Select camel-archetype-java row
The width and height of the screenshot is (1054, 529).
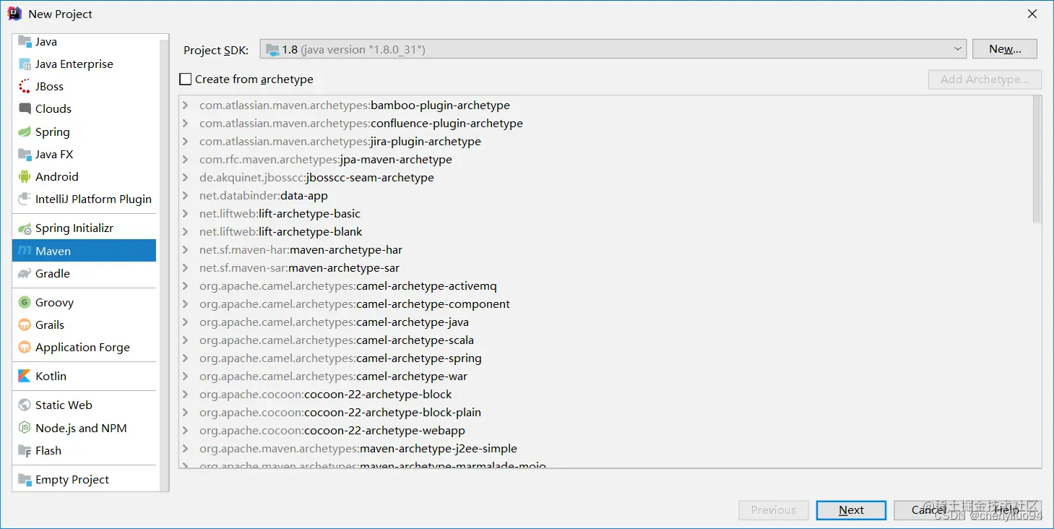coord(605,322)
